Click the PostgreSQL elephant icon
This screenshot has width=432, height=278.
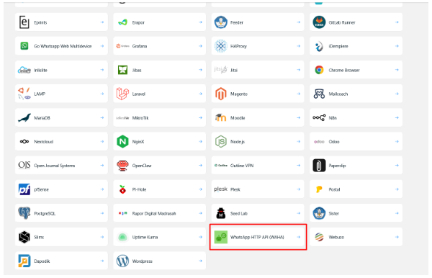tap(24, 213)
